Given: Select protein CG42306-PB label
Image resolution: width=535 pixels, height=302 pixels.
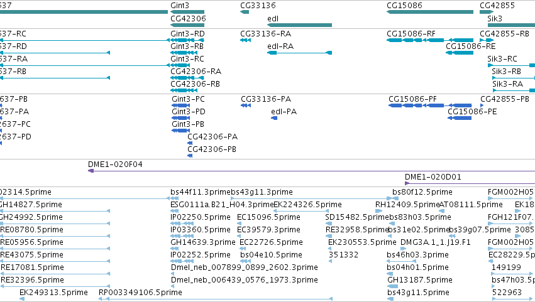Looking at the screenshot, I should coord(212,149).
